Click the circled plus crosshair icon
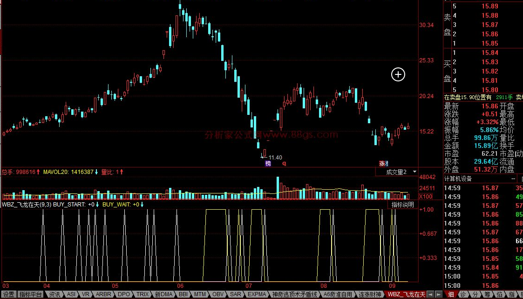This screenshot has width=523, height=299. tap(398, 74)
